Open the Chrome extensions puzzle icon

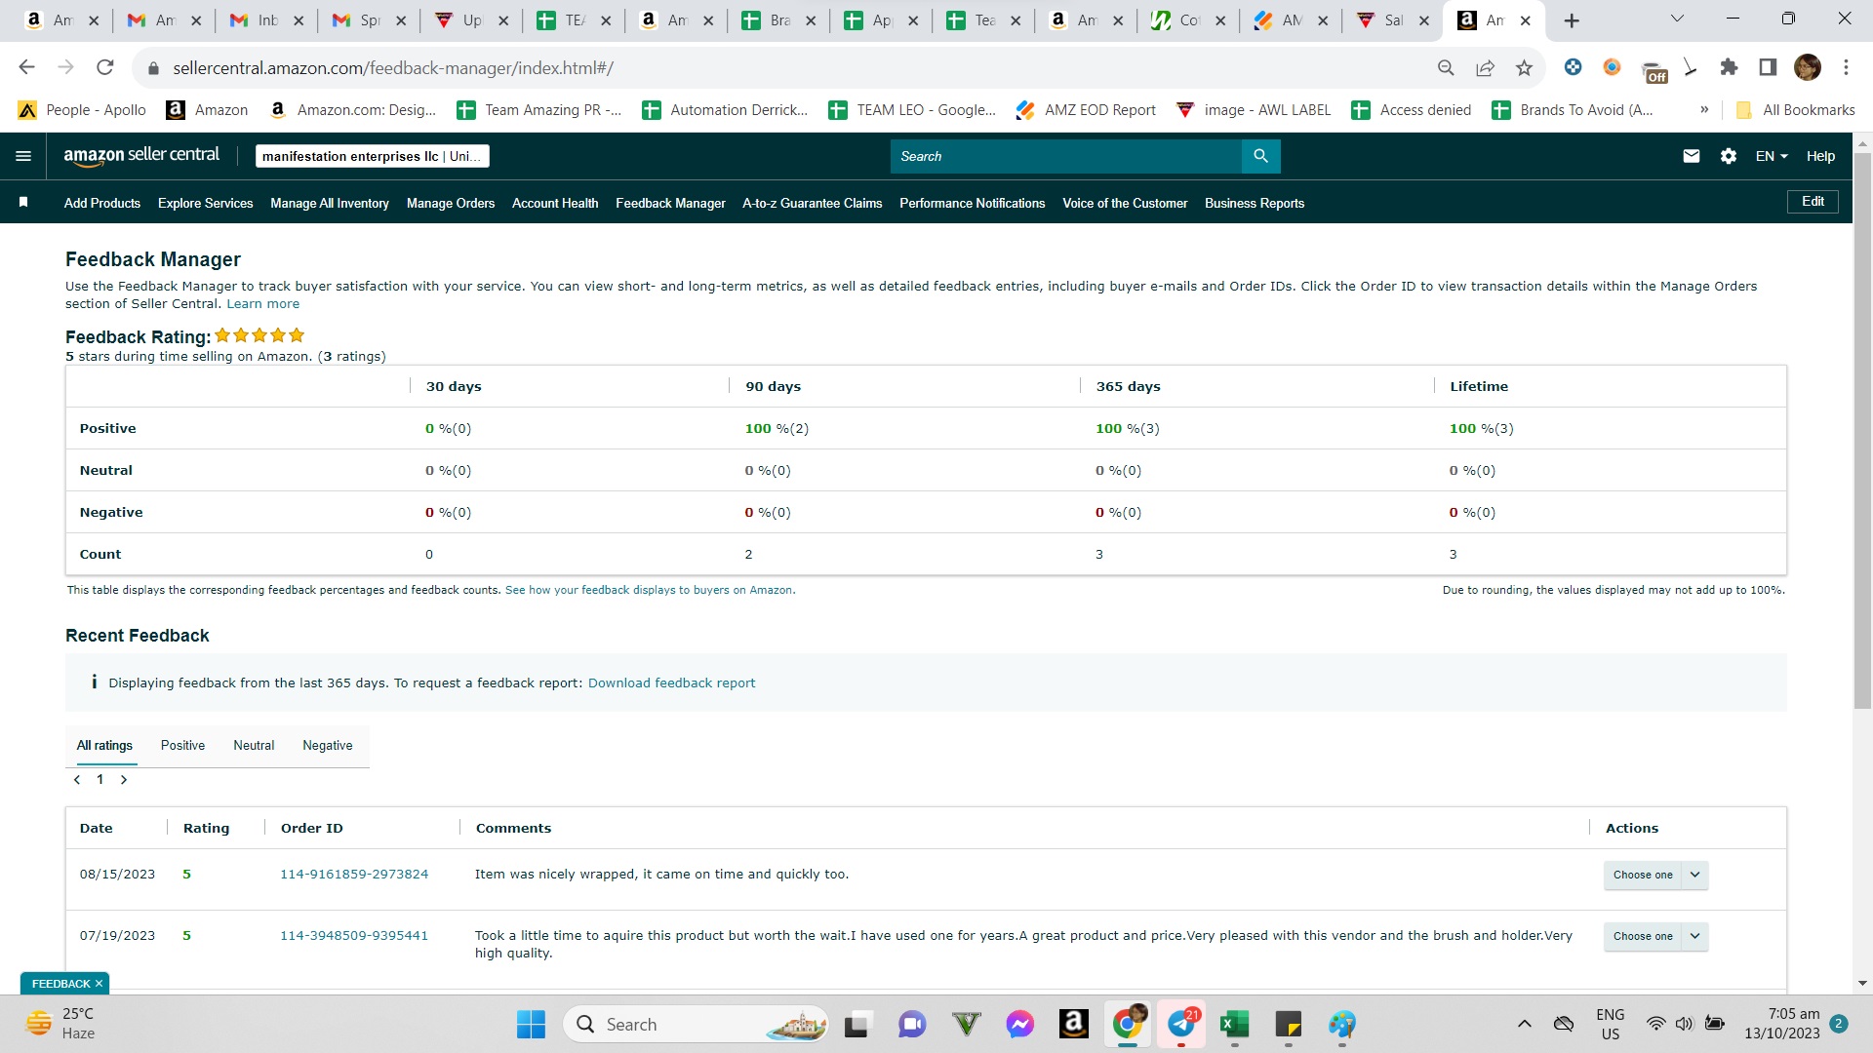(1729, 67)
